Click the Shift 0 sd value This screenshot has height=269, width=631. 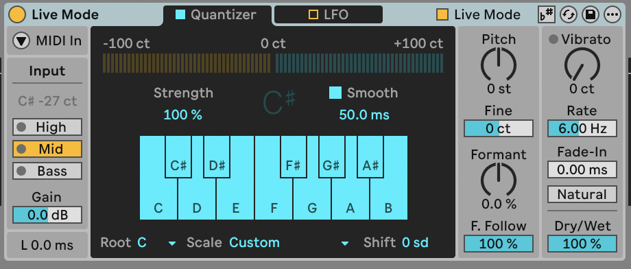416,243
